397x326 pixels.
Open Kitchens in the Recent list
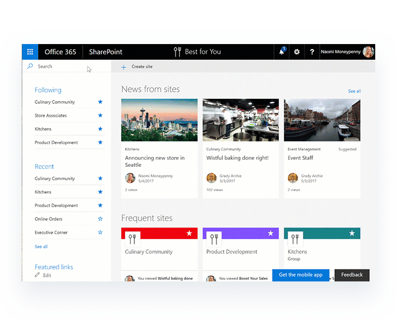coord(43,192)
